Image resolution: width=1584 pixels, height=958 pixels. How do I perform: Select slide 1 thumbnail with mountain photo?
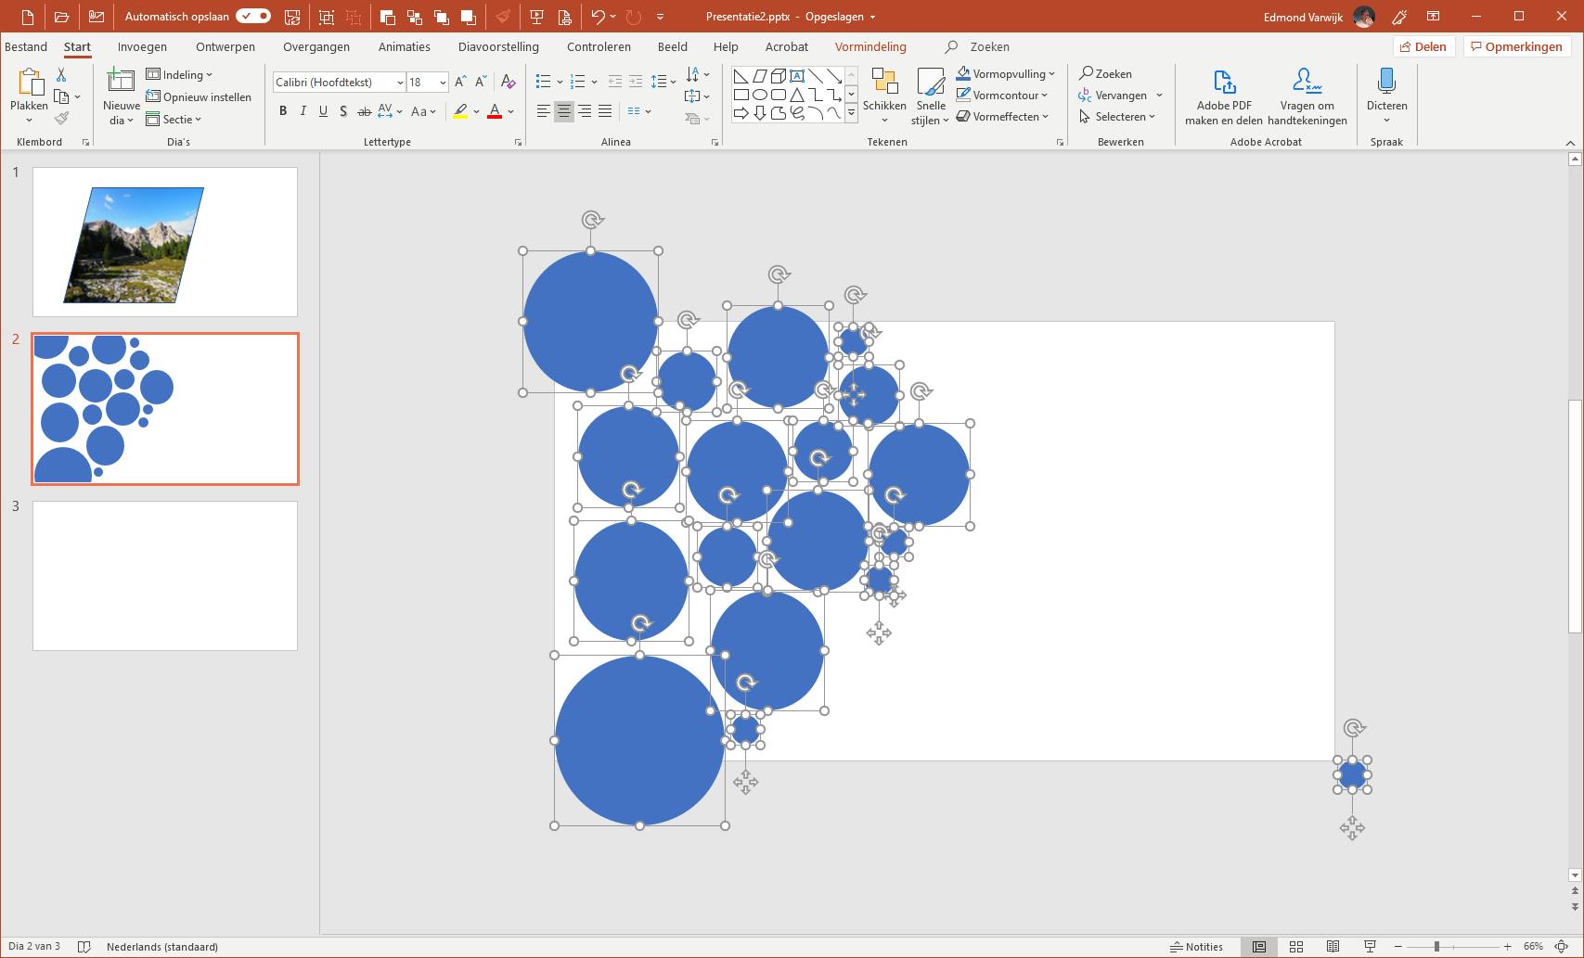[x=165, y=242]
